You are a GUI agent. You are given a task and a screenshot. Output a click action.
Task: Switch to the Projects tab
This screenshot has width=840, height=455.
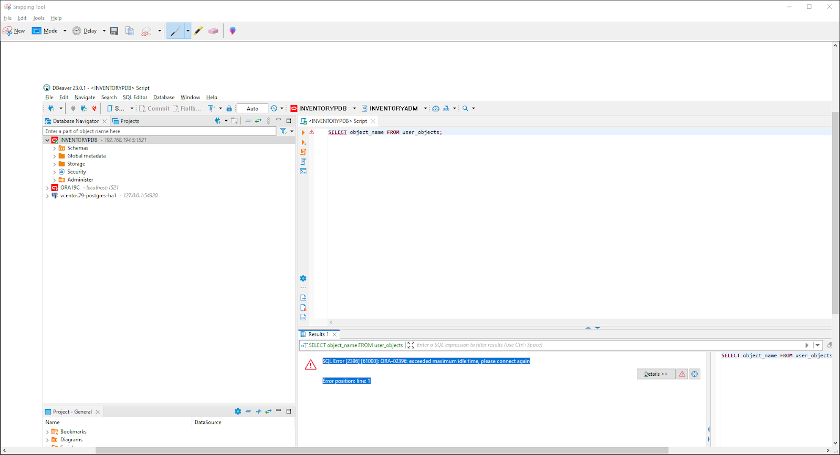[126, 121]
